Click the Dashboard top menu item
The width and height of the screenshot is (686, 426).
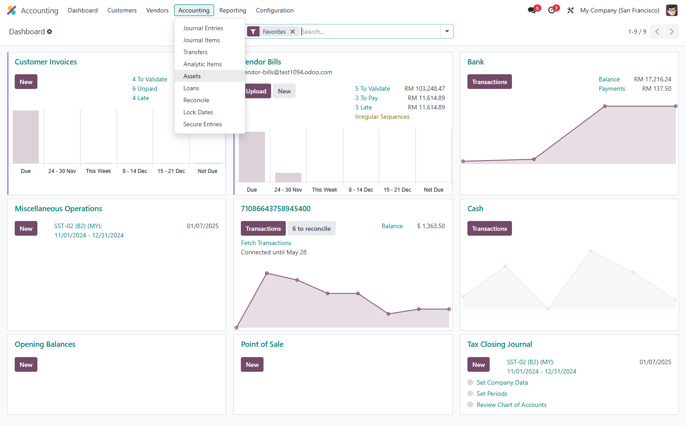[83, 10]
